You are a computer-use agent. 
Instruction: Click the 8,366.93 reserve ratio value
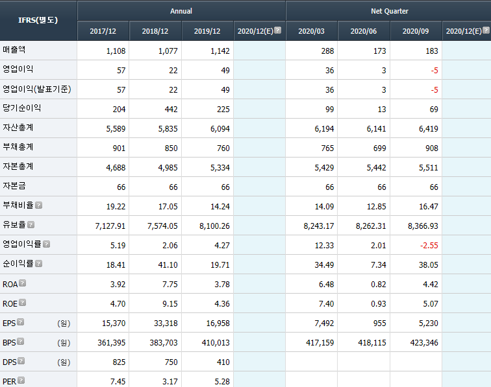pyautogui.click(x=423, y=226)
